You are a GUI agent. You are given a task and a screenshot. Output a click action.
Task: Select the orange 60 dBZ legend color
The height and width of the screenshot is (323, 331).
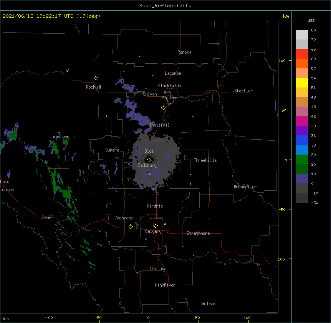[302, 63]
